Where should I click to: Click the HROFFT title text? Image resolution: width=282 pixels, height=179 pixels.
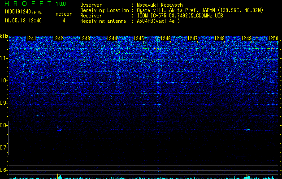(x=28, y=4)
